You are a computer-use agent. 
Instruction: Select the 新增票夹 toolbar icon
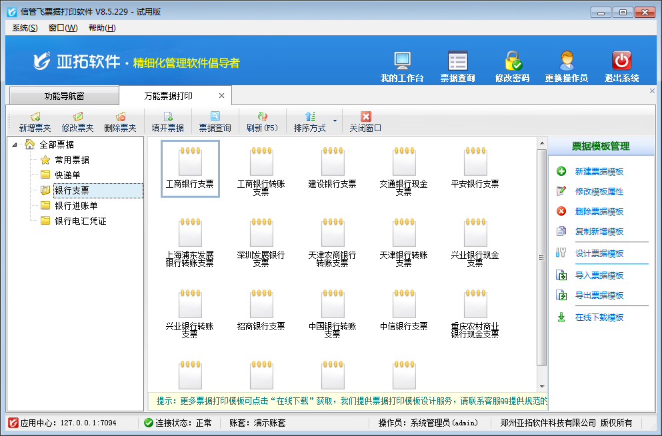35,120
